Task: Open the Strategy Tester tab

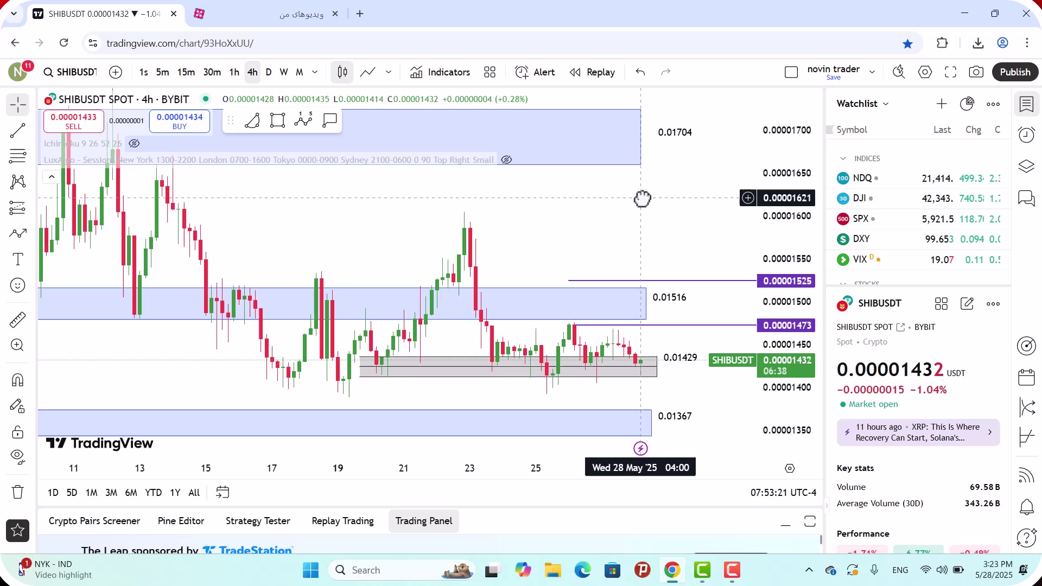Action: (258, 521)
